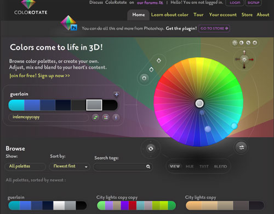Open palette info with the i icon
274x214 pixels.
click(116, 117)
